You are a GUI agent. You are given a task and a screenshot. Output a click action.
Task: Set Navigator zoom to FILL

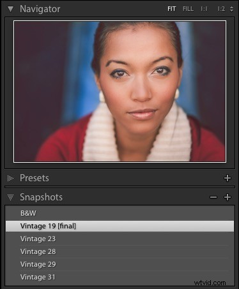[188, 9]
